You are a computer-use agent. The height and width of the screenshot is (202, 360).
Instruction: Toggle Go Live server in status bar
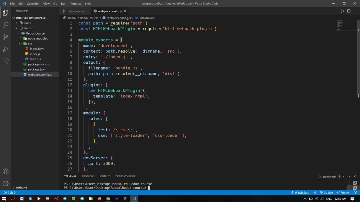click(x=326, y=192)
